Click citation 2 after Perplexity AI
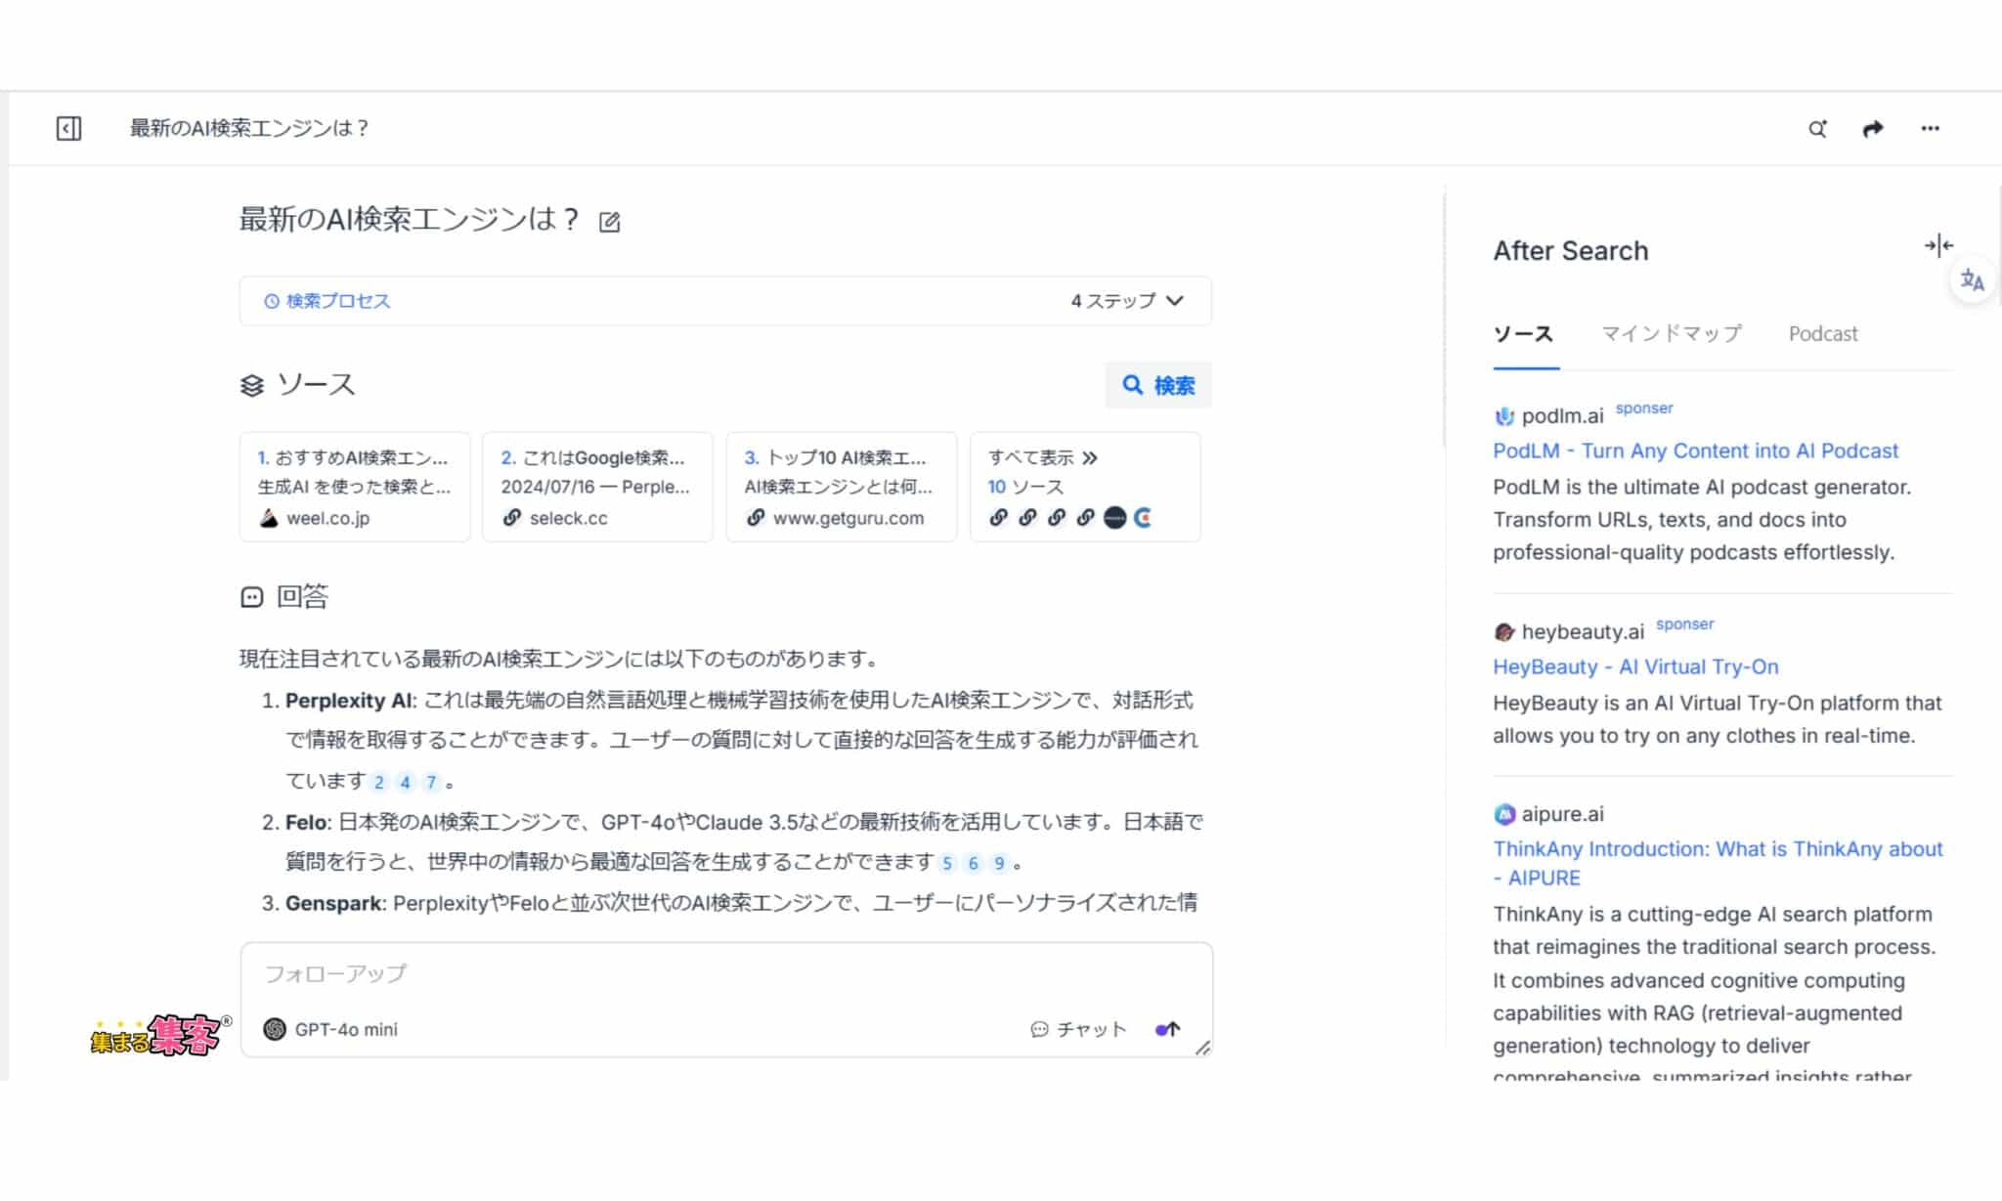2002x1201 pixels. (379, 782)
